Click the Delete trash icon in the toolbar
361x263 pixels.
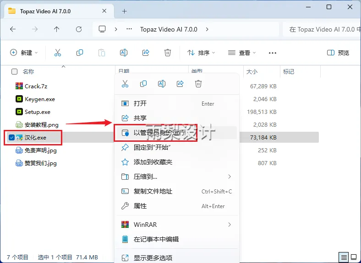[168, 53]
